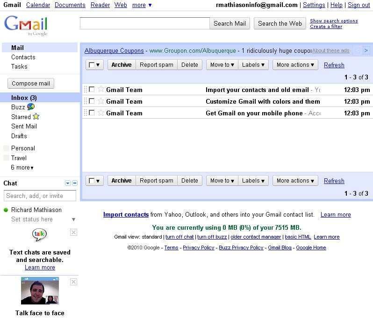This screenshot has width=373, height=318.
Task: Star the 'Get Gmail on your mobile' email
Action: point(100,113)
